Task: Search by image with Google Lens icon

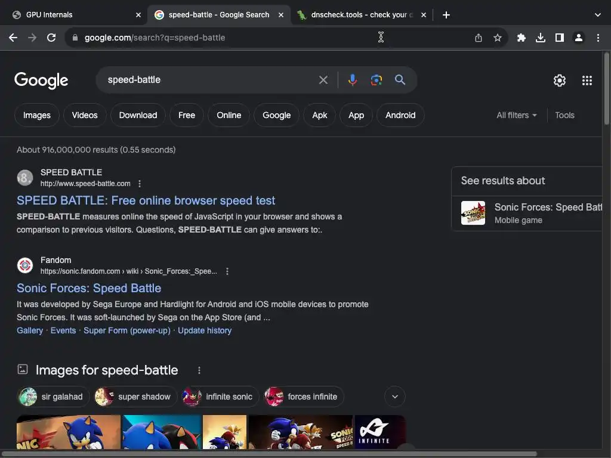Action: (x=376, y=80)
